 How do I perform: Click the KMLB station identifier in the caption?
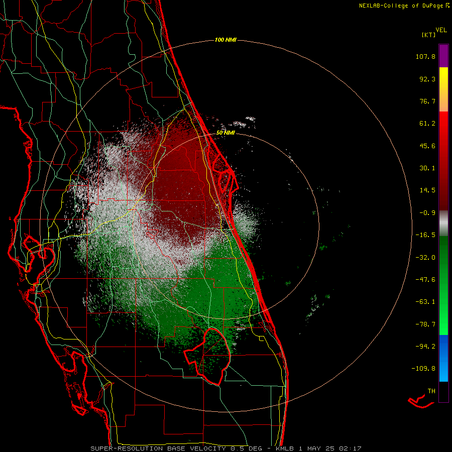click(286, 448)
